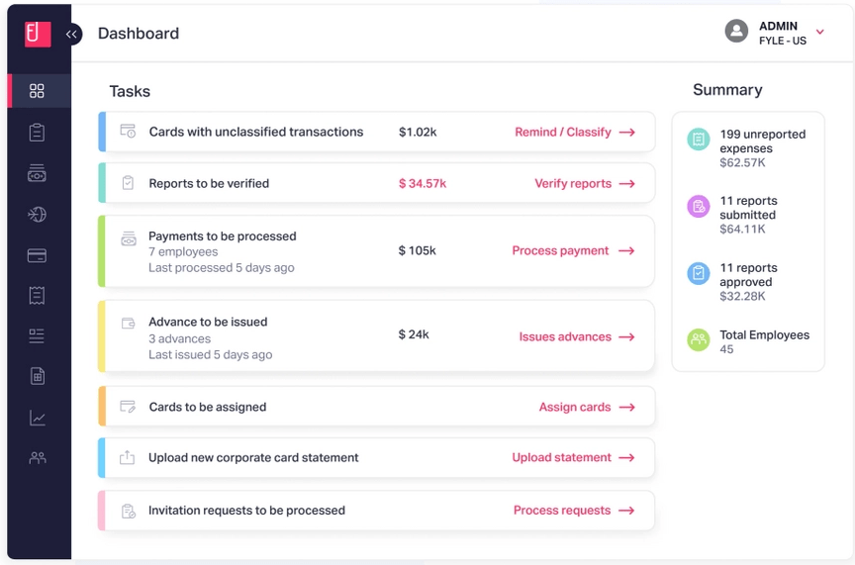Open the Dashboard grid icon in sidebar

[37, 90]
